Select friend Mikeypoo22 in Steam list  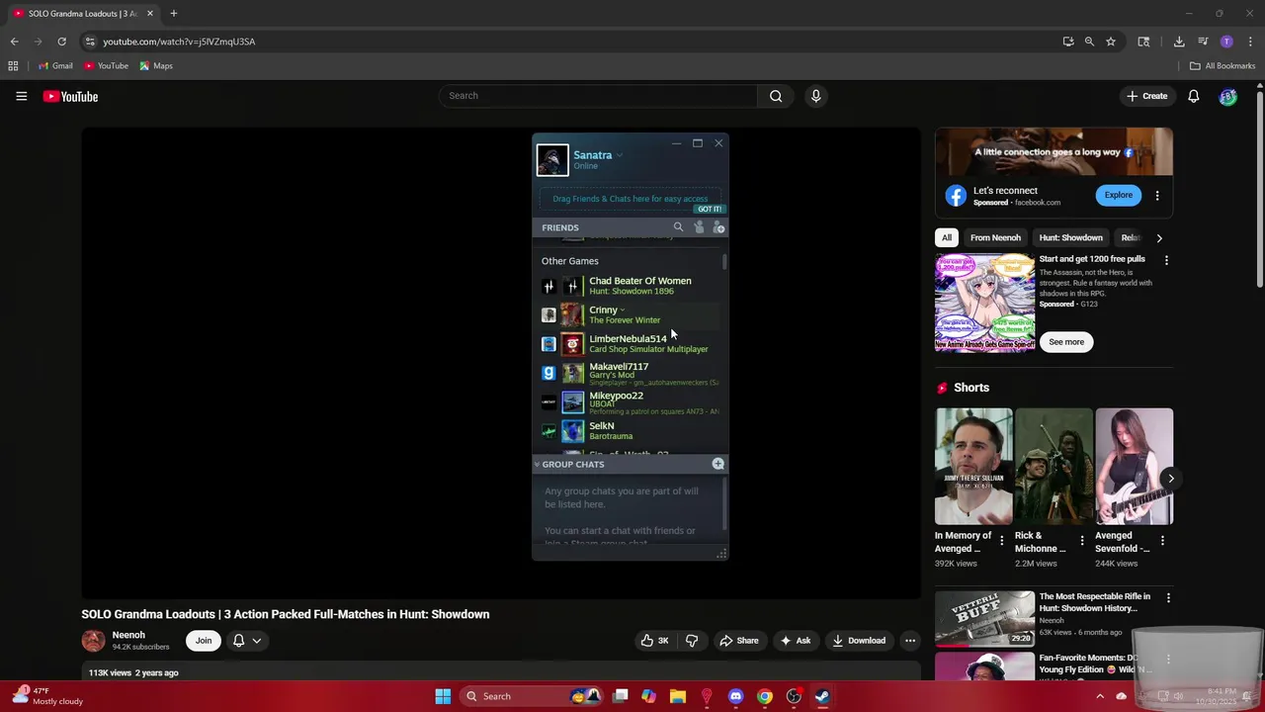click(631, 402)
